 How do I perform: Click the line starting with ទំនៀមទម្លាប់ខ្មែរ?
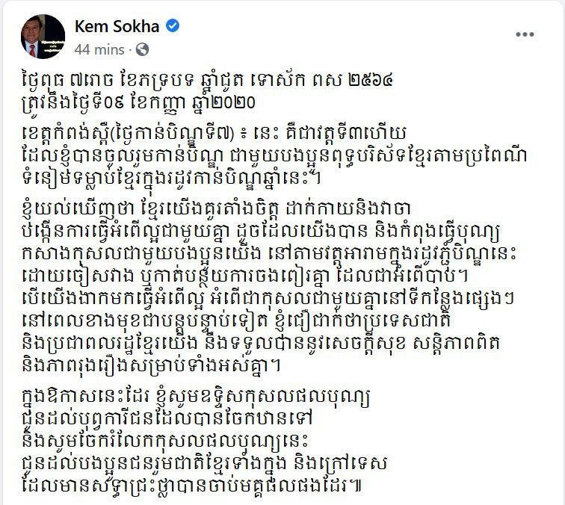[172, 179]
